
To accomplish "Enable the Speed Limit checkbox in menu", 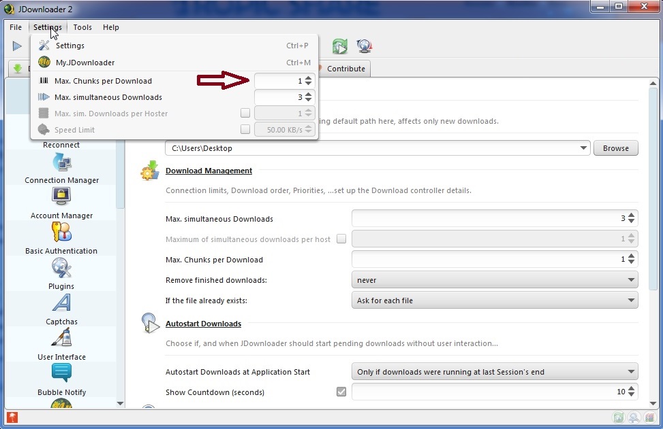I will 245,129.
